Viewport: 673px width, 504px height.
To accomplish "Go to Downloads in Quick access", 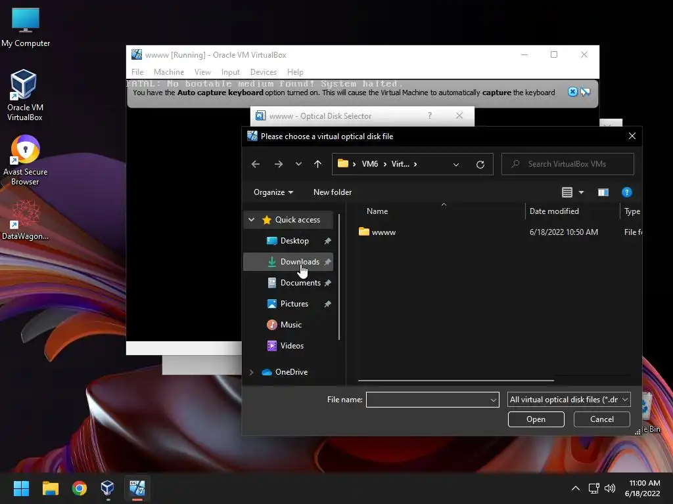I will coord(300,262).
